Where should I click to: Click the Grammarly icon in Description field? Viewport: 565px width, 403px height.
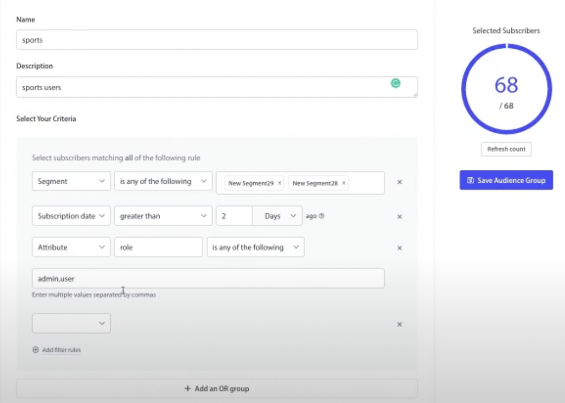(x=396, y=83)
